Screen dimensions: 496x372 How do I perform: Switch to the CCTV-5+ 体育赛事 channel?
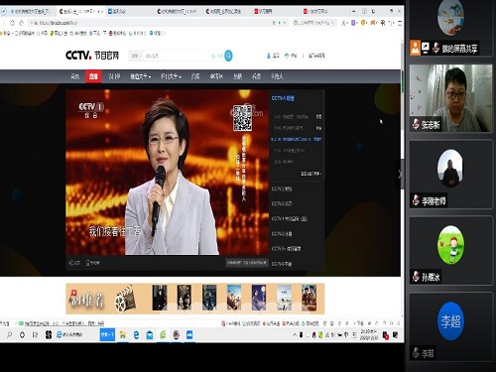(x=286, y=249)
